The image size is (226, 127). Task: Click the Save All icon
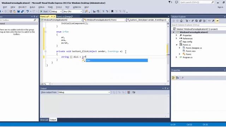click(x=22, y=11)
